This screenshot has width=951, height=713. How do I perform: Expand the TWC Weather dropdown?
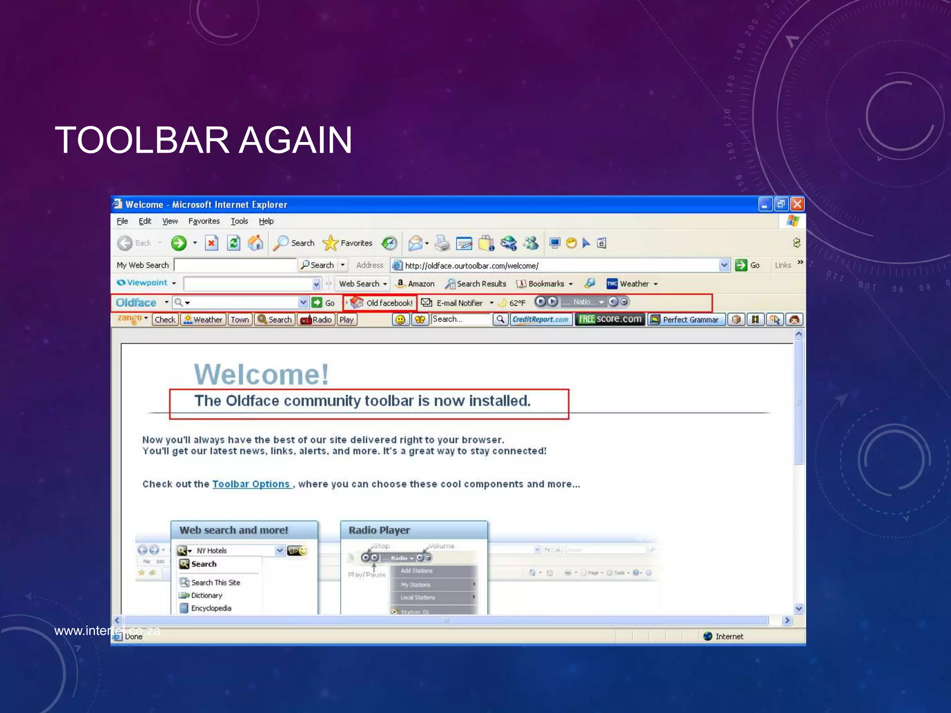[x=656, y=284]
